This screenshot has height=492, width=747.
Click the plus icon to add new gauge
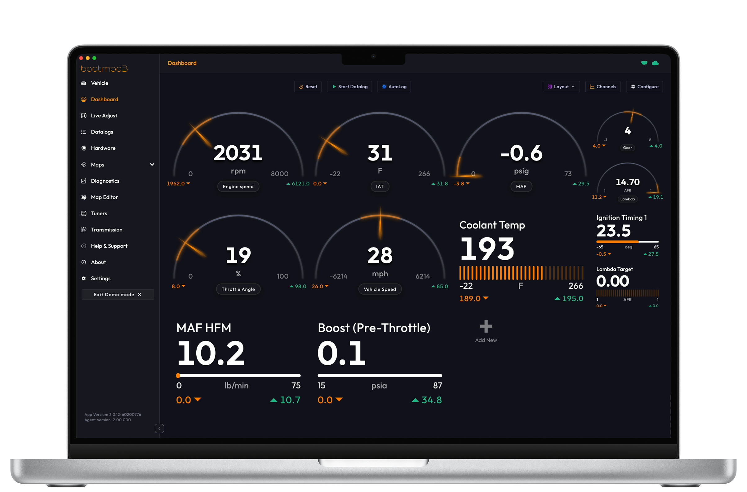point(487,327)
